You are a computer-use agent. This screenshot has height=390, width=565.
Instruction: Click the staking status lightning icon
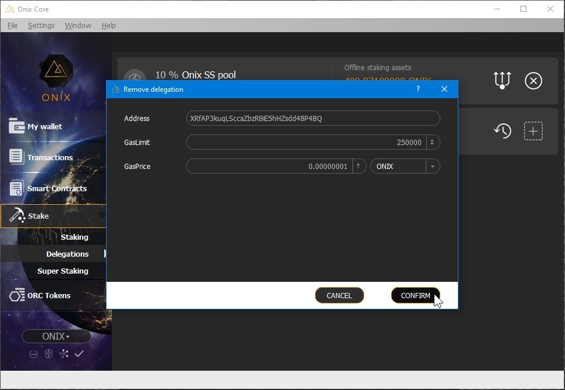48,354
